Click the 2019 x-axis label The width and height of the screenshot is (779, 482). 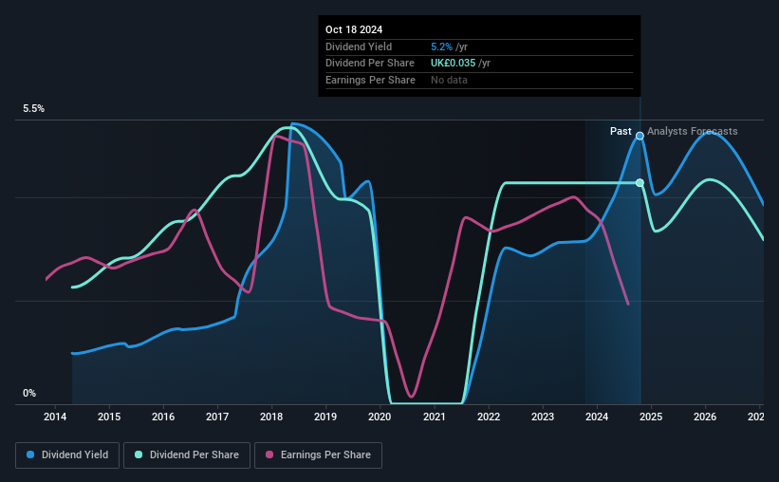point(325,417)
